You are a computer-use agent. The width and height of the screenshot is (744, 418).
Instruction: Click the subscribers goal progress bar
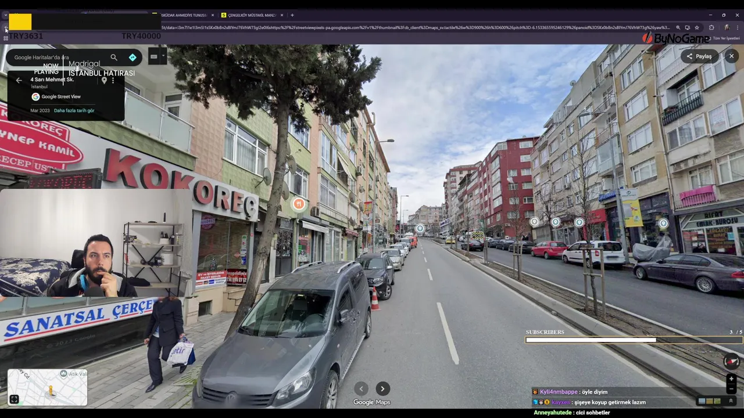pyautogui.click(x=634, y=340)
